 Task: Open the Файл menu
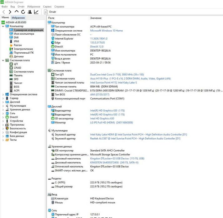pos(5,7)
